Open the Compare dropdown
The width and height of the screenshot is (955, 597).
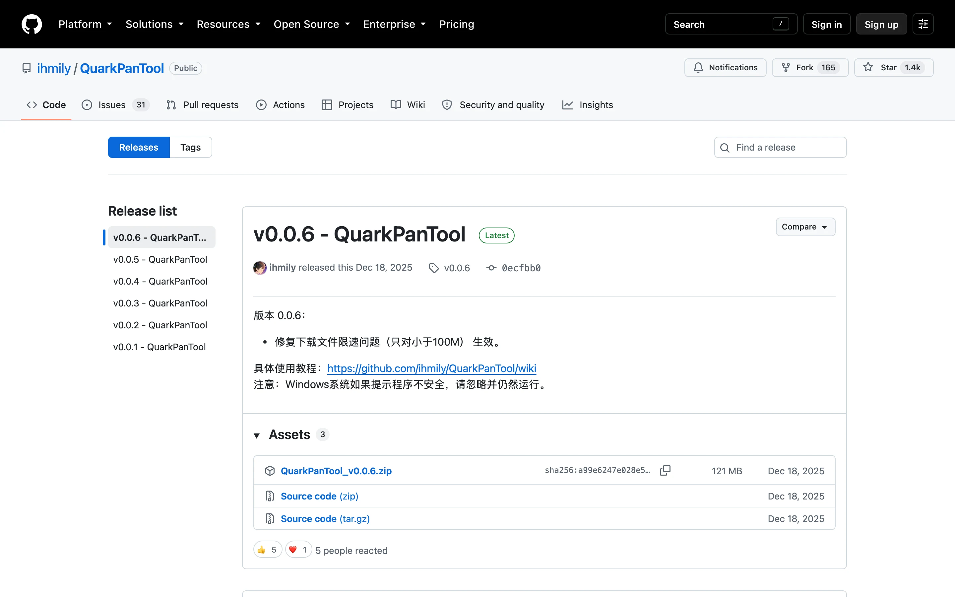coord(805,227)
